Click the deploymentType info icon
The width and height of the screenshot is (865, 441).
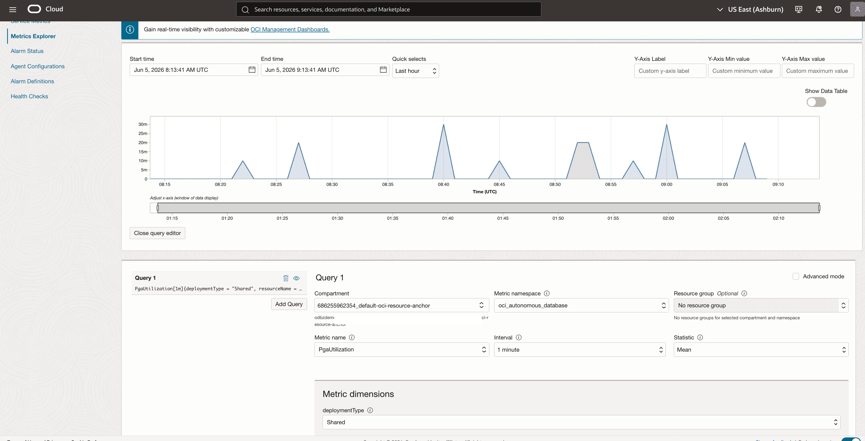click(370, 410)
